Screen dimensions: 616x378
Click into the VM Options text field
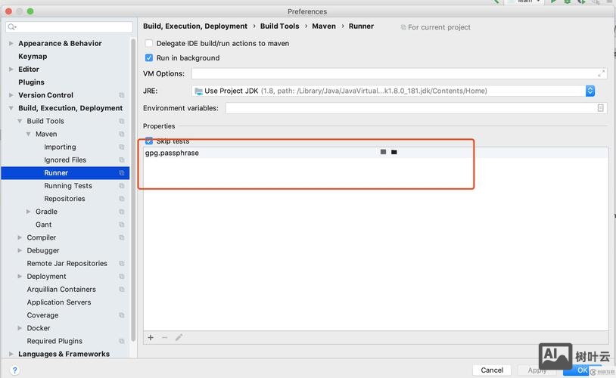point(394,73)
